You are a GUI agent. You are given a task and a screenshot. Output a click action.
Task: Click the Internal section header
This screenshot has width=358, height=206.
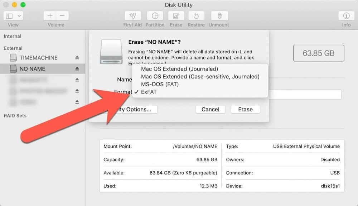click(x=12, y=36)
